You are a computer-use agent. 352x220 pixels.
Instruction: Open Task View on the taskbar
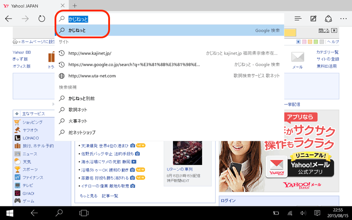click(83, 213)
